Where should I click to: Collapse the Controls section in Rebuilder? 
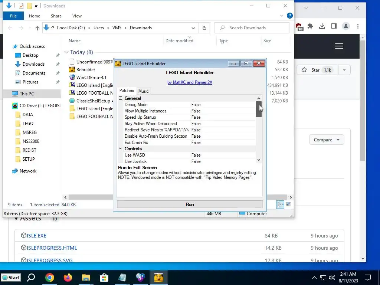121,148
